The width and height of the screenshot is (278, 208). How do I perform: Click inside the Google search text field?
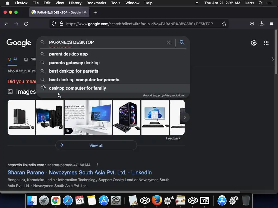pos(106,43)
